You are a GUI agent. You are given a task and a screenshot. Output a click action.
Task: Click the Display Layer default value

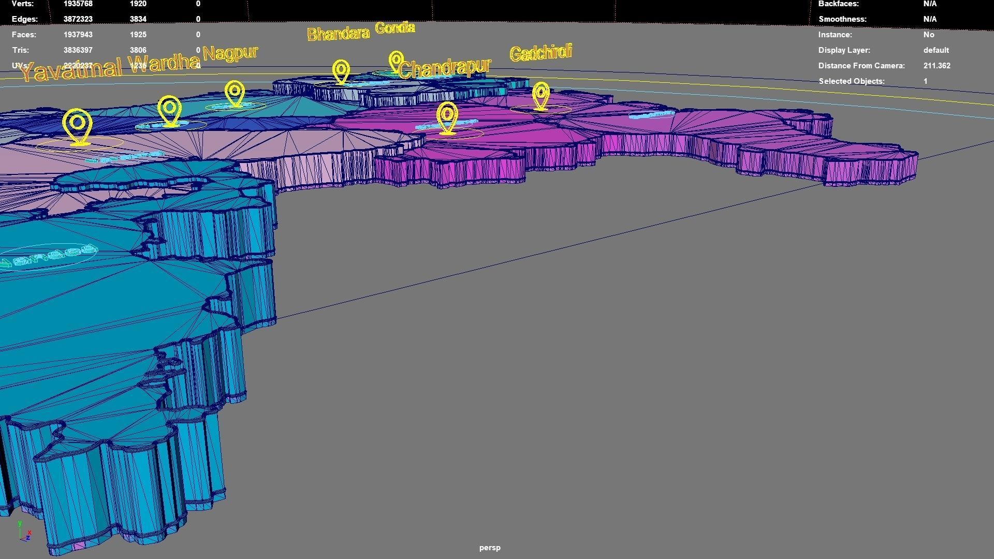coord(935,50)
